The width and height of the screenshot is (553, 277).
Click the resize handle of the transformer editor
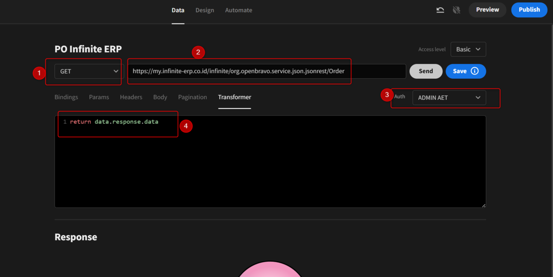pyautogui.click(x=483, y=205)
